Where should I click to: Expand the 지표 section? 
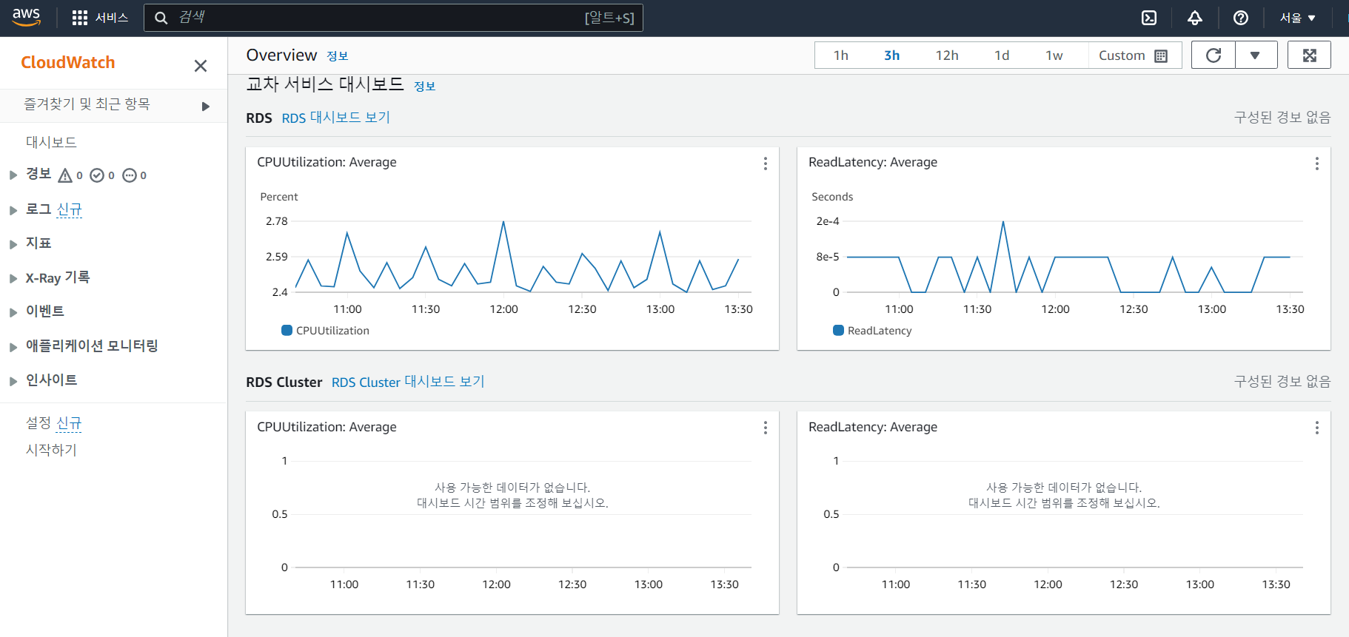[13, 244]
